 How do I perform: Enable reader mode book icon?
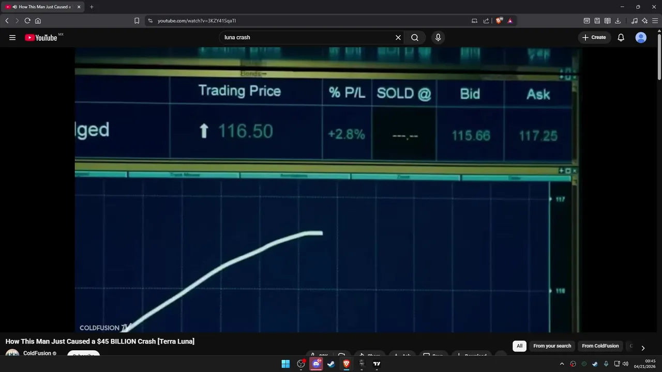pos(607,21)
